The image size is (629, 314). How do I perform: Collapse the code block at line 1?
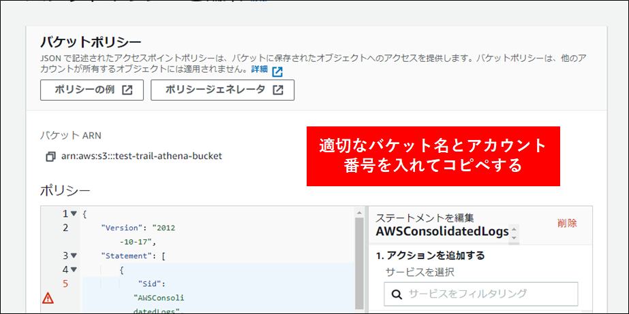tap(74, 213)
